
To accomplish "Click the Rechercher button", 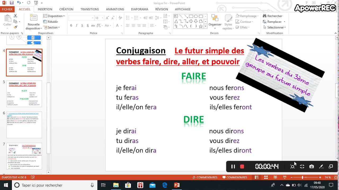I will (x=273, y=16).
